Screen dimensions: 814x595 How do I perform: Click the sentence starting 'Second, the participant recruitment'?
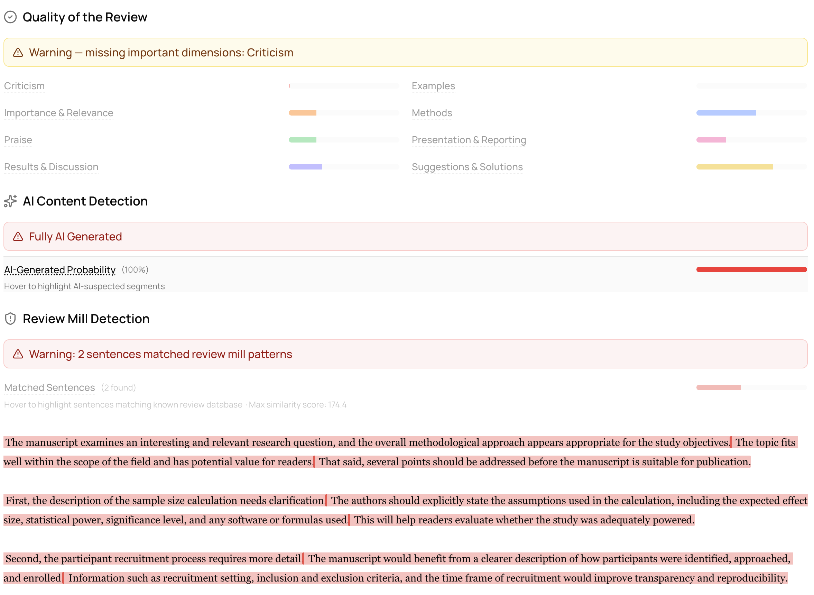[x=154, y=559]
